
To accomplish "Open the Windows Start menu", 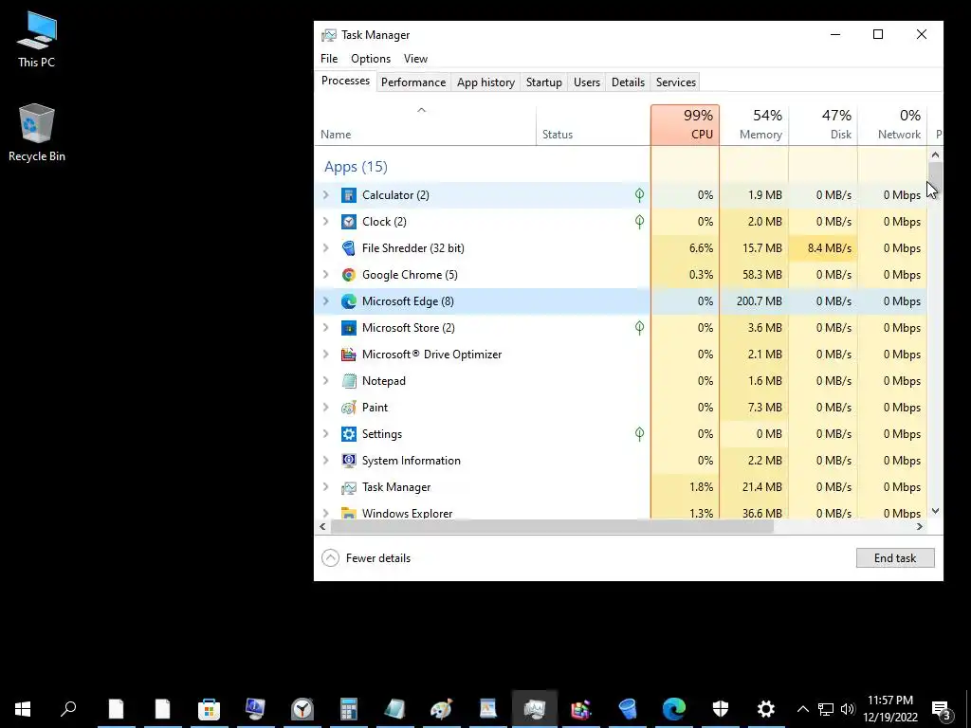I will [x=23, y=709].
